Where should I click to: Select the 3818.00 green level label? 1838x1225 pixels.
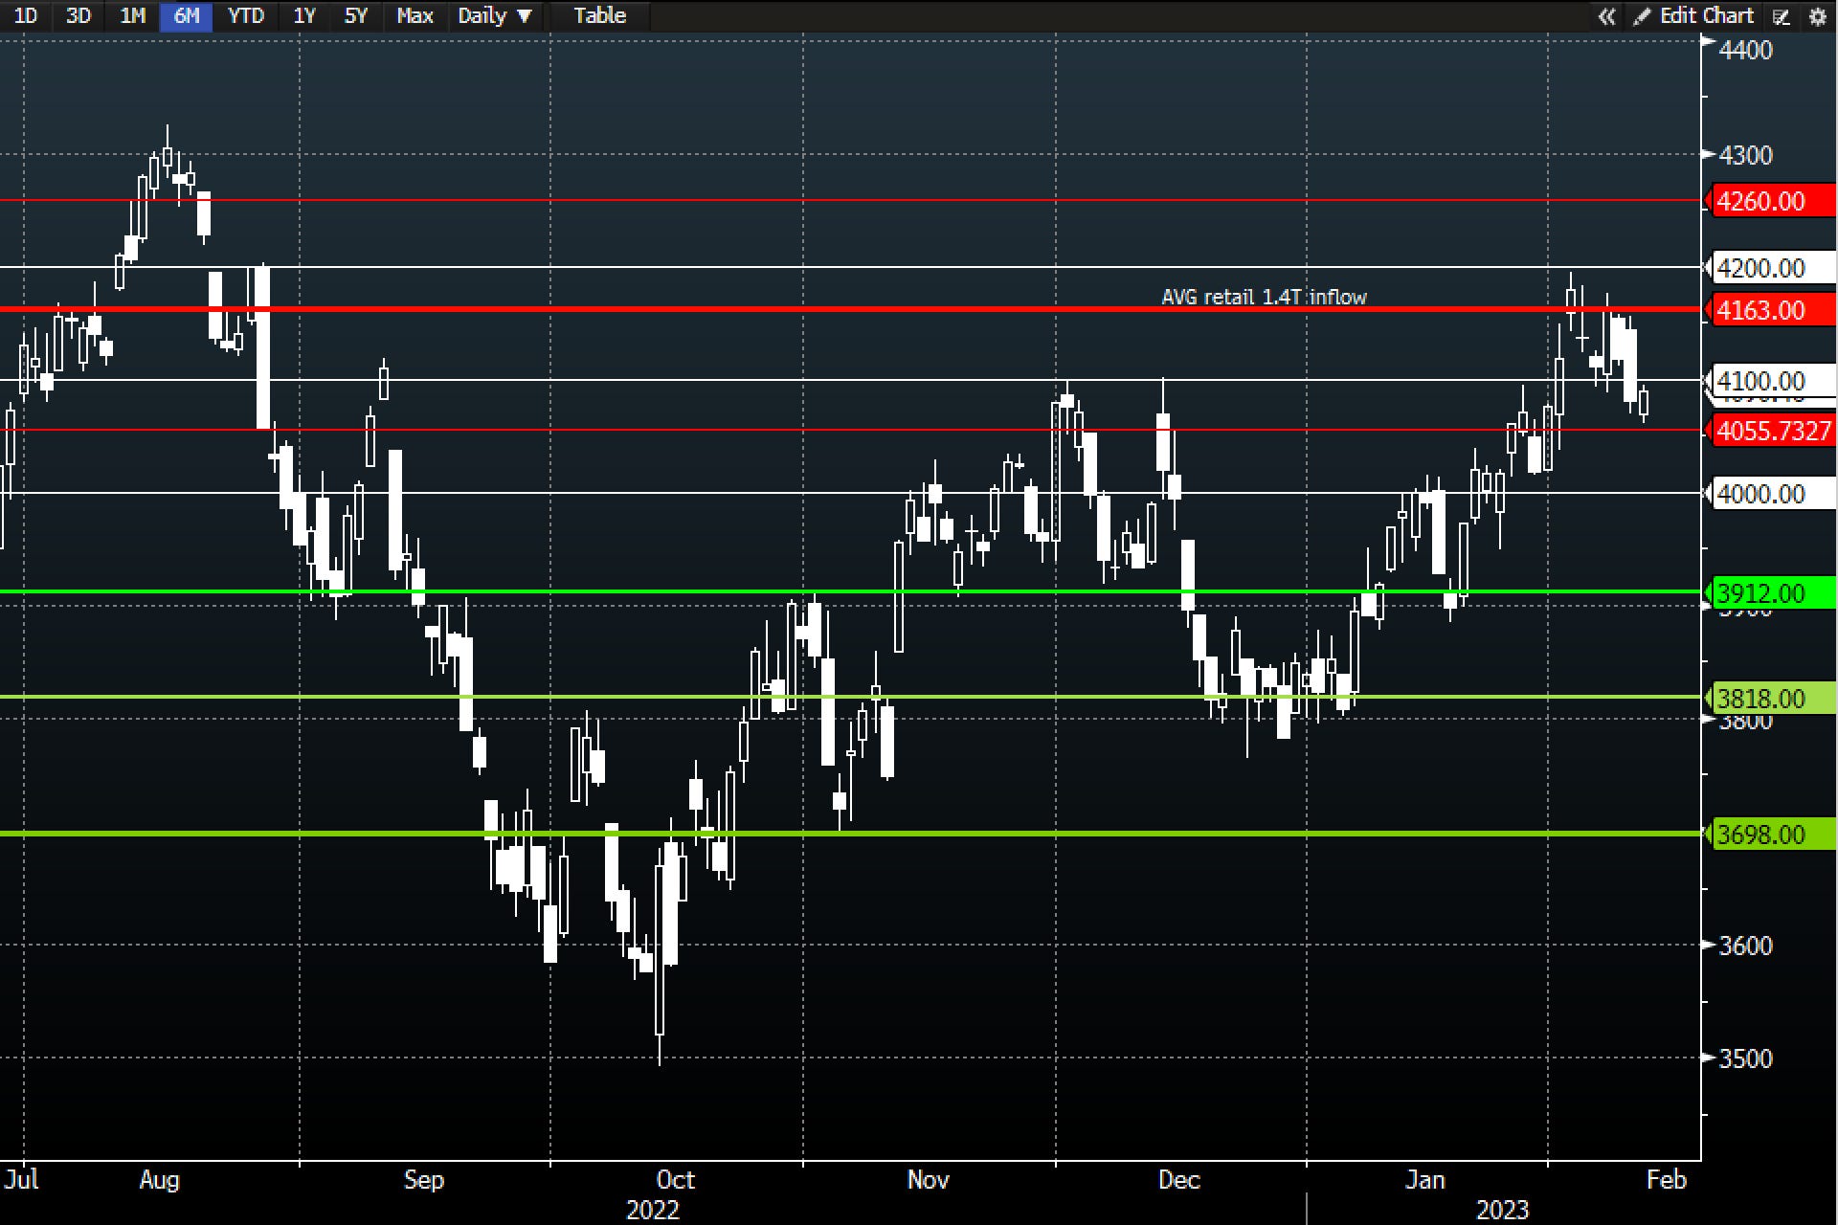[1773, 699]
